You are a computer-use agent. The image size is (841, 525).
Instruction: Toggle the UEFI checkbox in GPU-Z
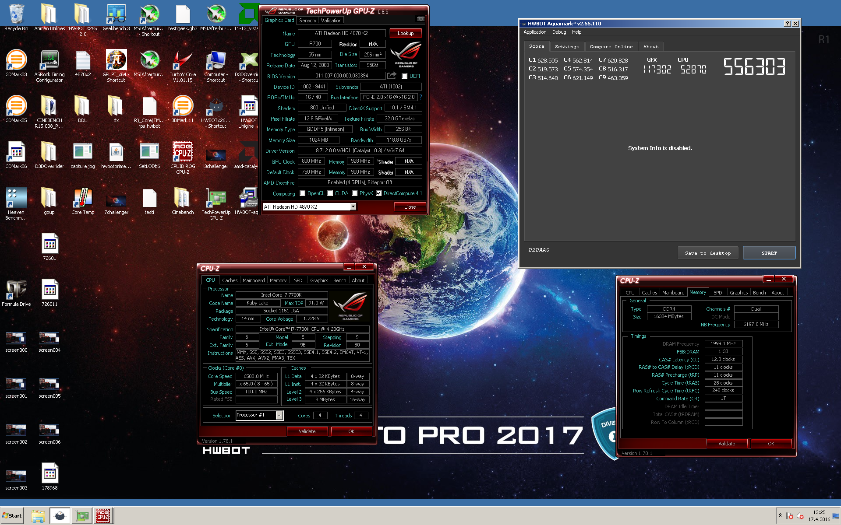coord(405,76)
